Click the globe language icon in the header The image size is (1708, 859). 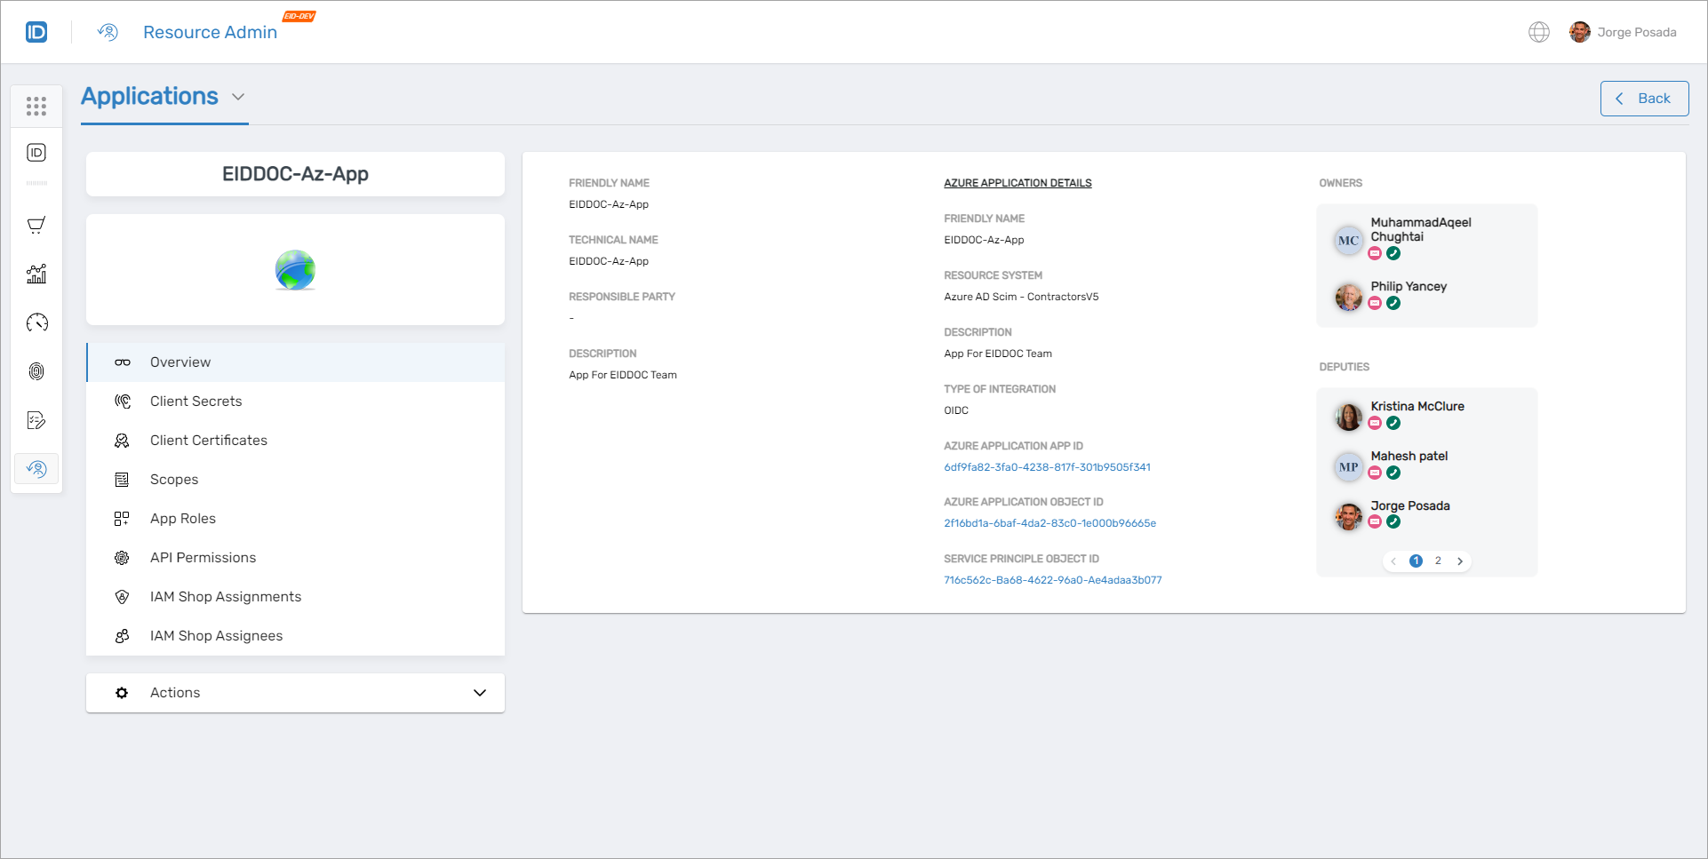point(1539,31)
